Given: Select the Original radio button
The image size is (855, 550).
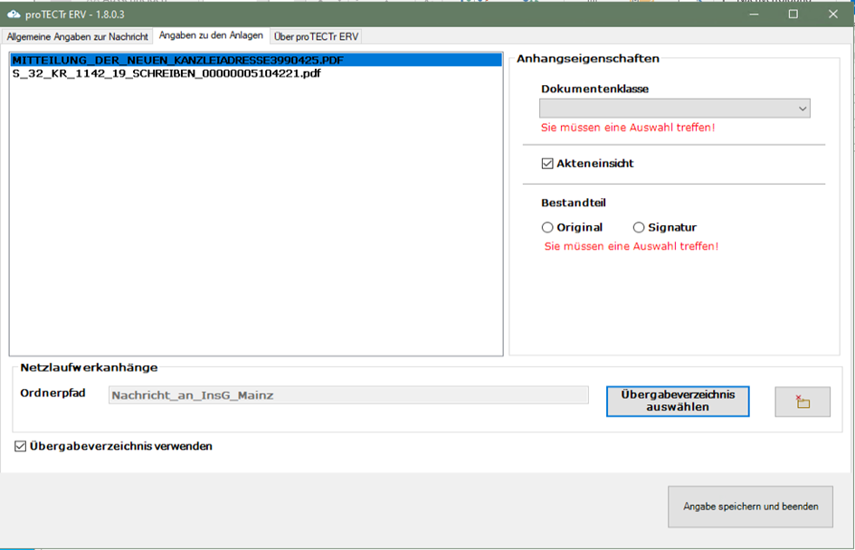Looking at the screenshot, I should point(547,228).
